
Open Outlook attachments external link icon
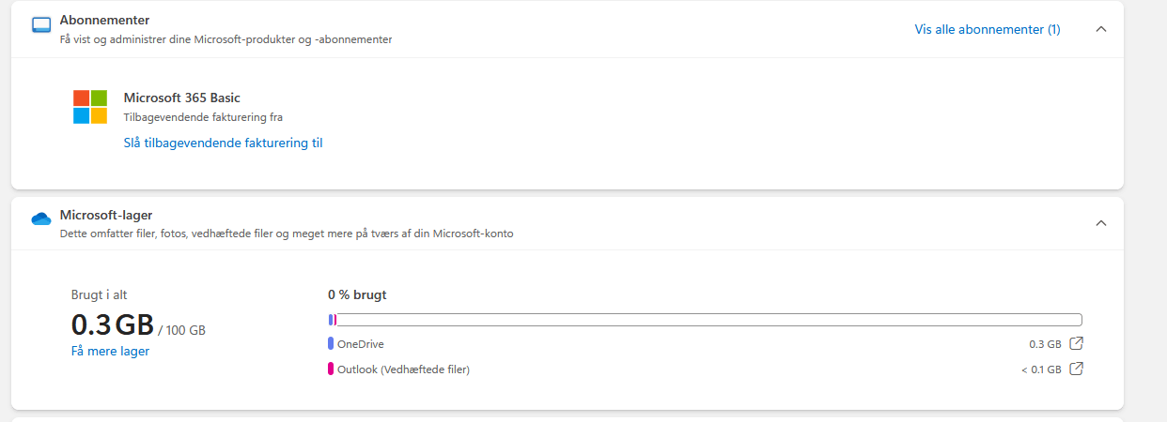click(1077, 369)
